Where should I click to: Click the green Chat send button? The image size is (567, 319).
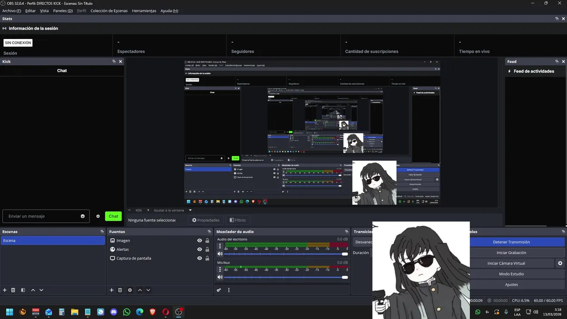coord(113,216)
